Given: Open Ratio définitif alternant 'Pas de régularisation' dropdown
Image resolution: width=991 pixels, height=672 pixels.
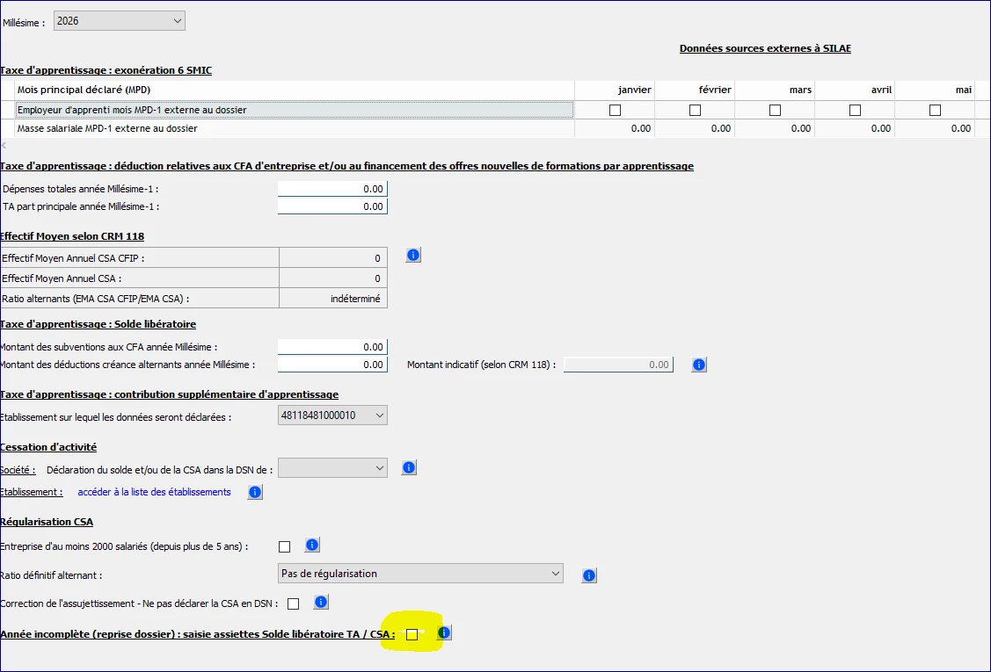Looking at the screenshot, I should coord(420,574).
